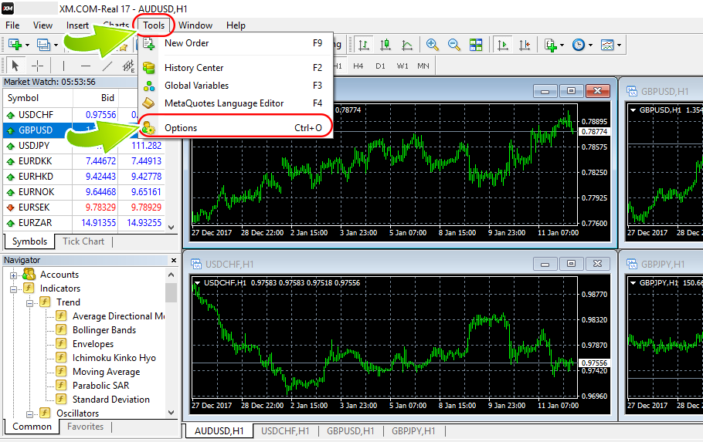Select the Horizontal Line drawing tool

point(85,66)
